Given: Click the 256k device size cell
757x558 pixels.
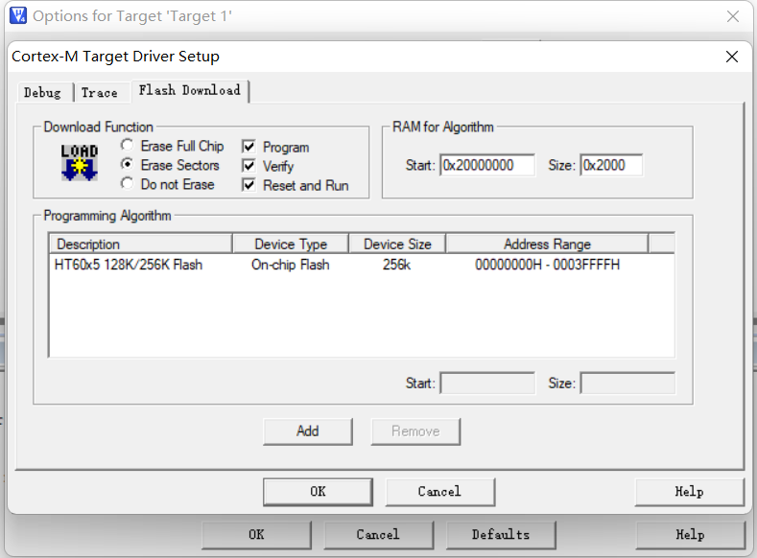Looking at the screenshot, I should [396, 265].
